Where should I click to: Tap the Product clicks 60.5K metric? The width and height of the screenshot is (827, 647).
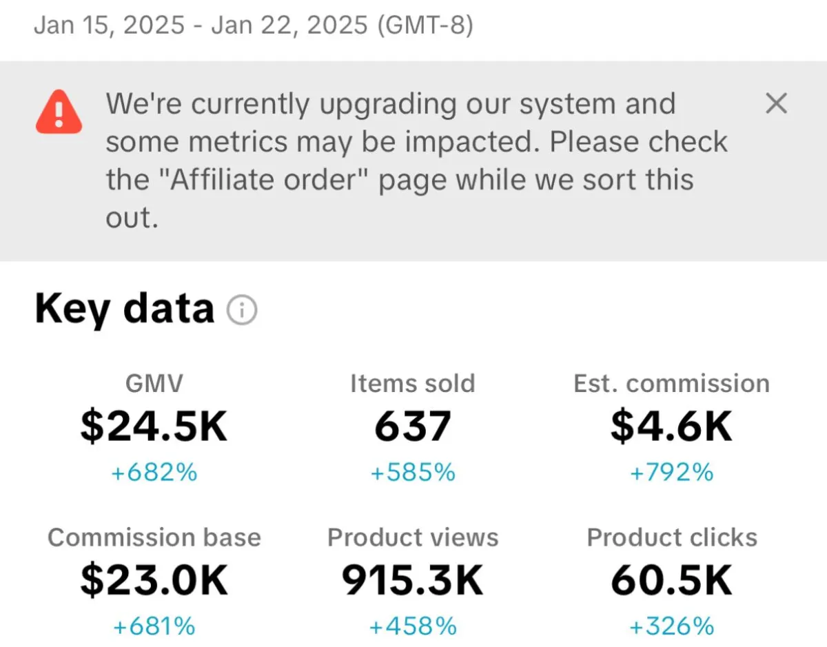point(671,582)
